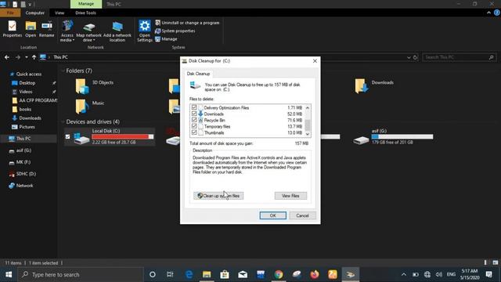
Task: Select Local Disk (C:) drive
Action: pos(110,136)
